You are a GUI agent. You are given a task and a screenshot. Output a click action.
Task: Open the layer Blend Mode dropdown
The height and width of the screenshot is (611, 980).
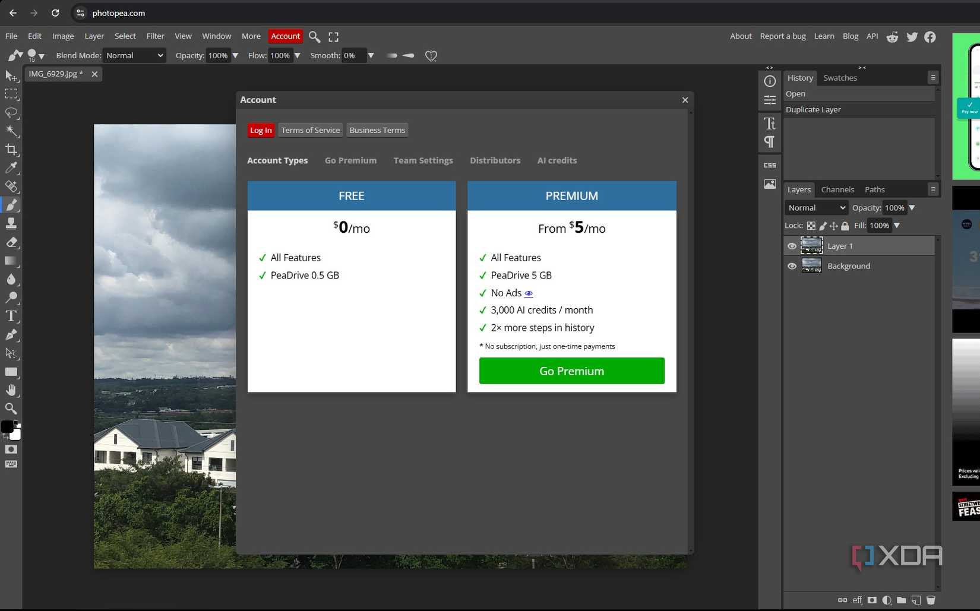[x=815, y=208]
